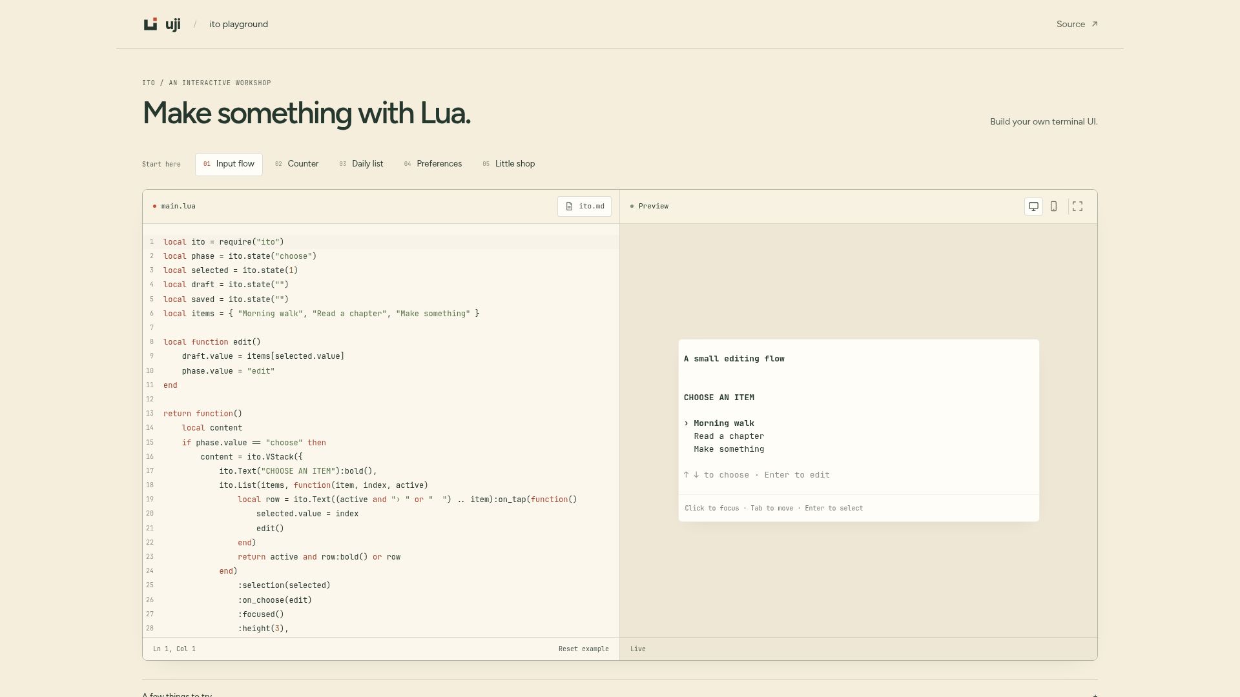Click the ito playground breadcrumb
The width and height of the screenshot is (1240, 697).
coord(238,25)
